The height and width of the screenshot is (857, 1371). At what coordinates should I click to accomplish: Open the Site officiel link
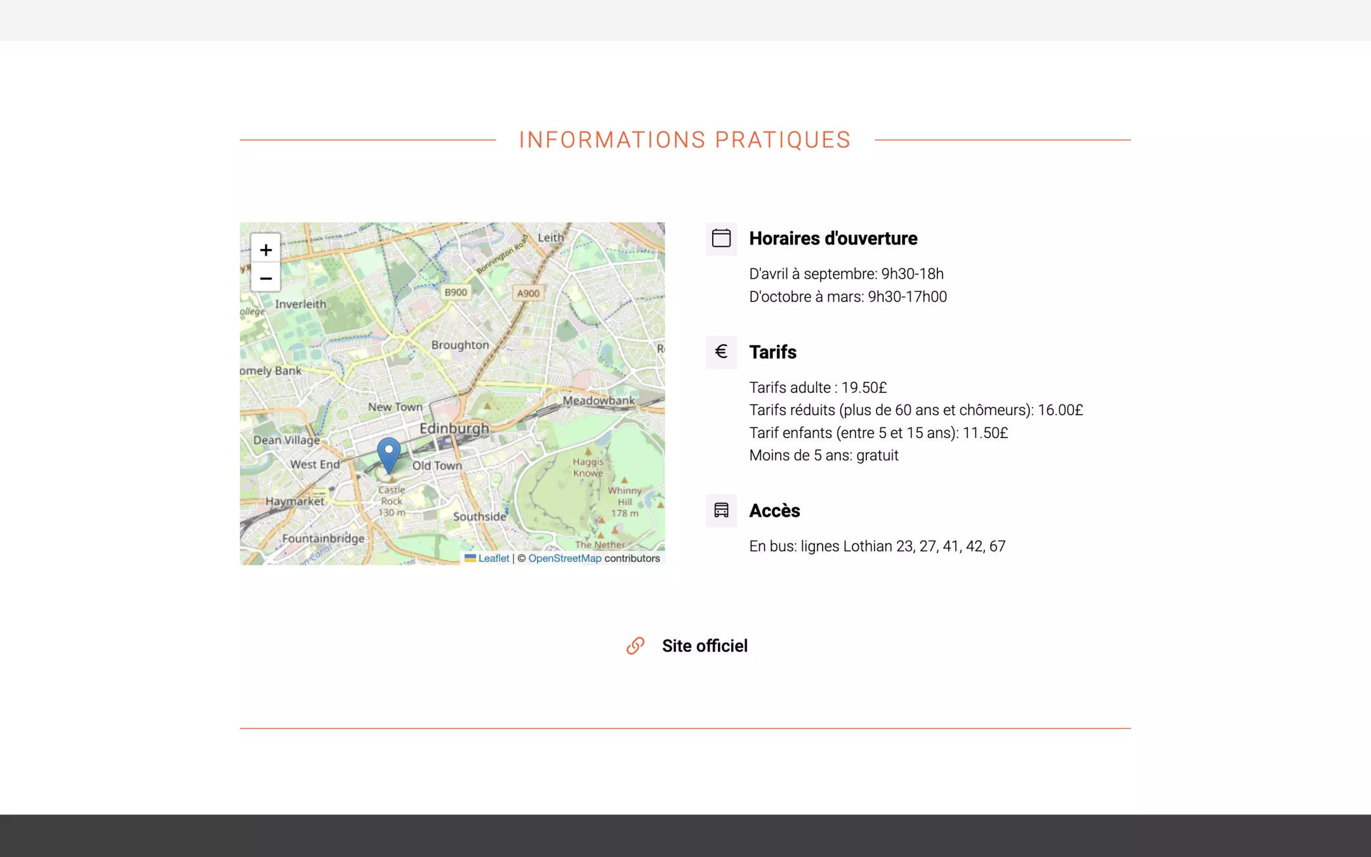click(705, 646)
